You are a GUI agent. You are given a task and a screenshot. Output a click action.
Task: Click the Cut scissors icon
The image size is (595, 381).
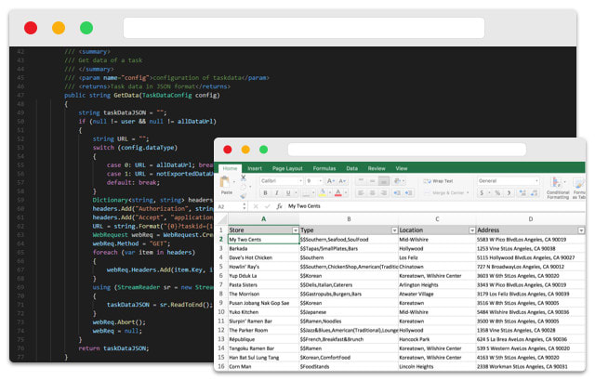point(244,177)
